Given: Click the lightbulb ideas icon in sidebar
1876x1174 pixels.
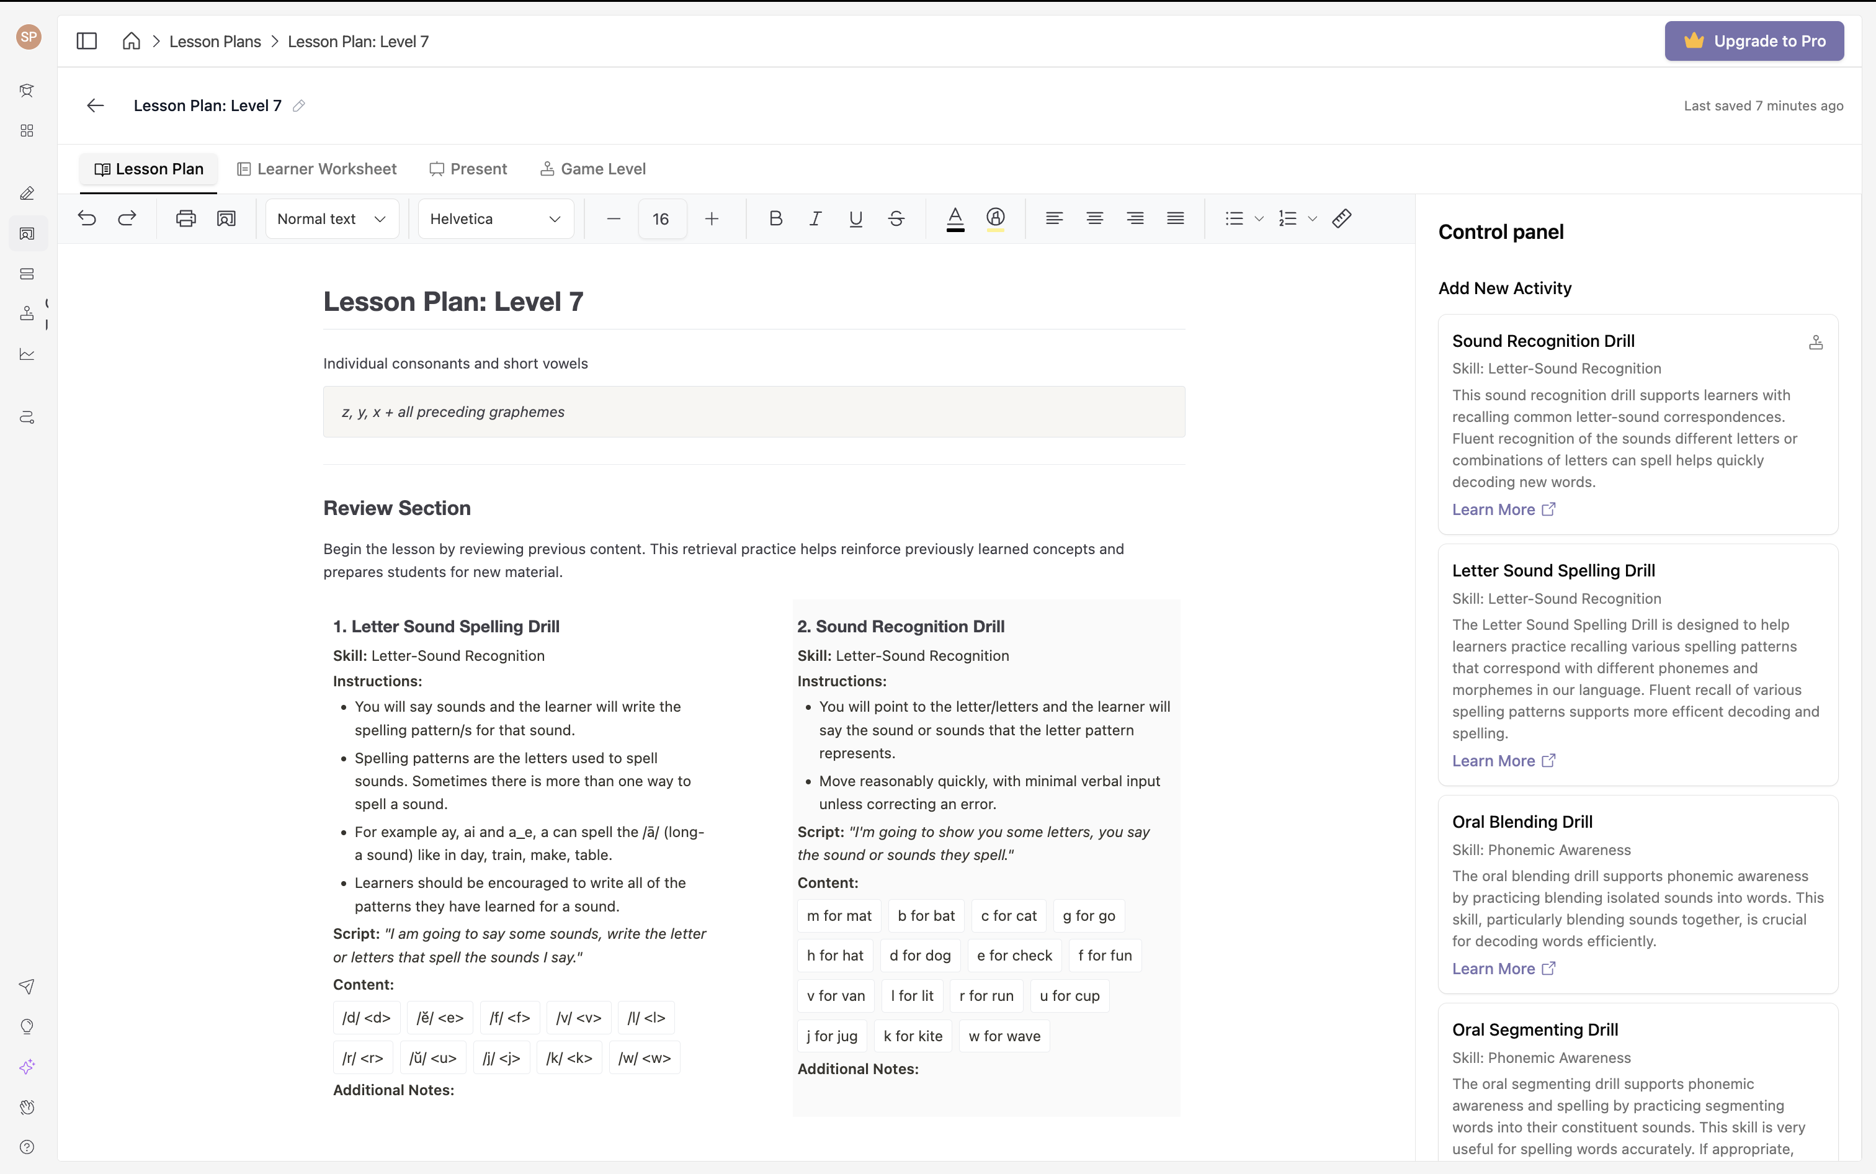Looking at the screenshot, I should 27,1026.
